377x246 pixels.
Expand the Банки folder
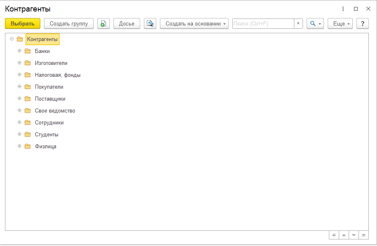tap(20, 51)
